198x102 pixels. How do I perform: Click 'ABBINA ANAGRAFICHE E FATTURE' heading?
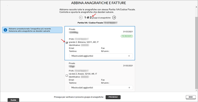pos(98,3)
